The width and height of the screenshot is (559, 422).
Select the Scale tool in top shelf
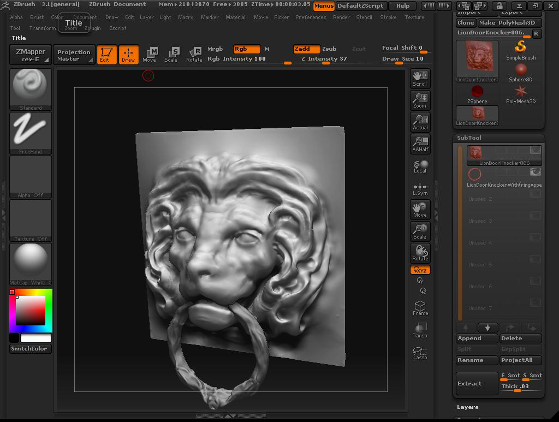172,55
